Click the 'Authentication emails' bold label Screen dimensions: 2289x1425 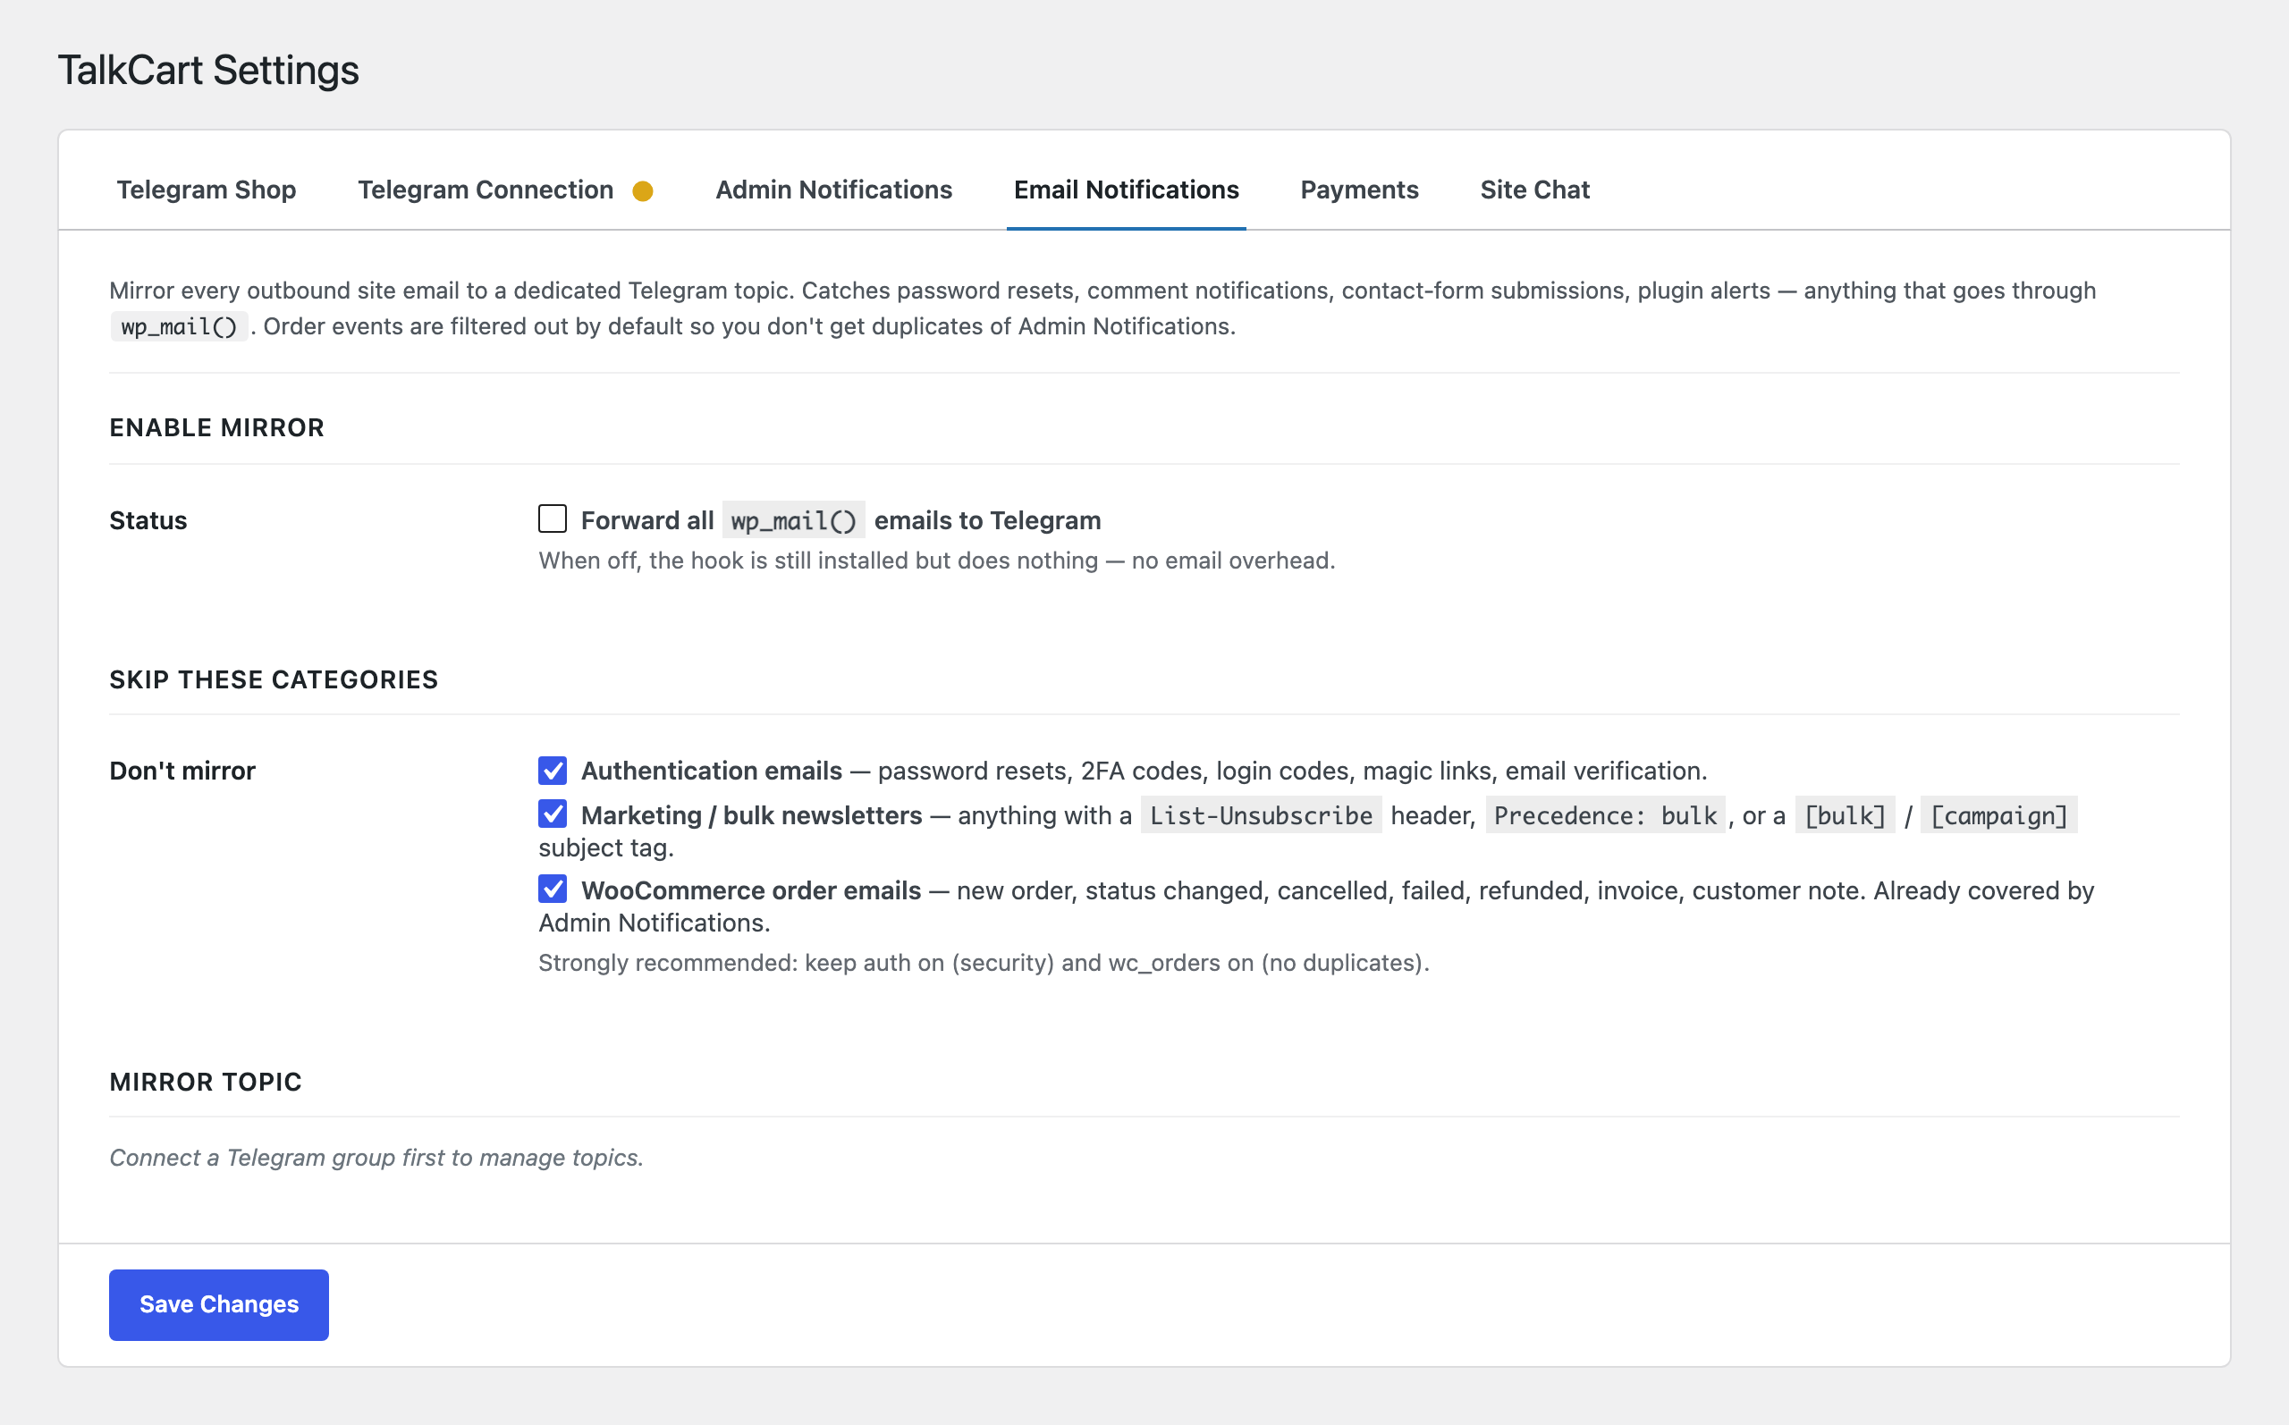pyautogui.click(x=712, y=771)
